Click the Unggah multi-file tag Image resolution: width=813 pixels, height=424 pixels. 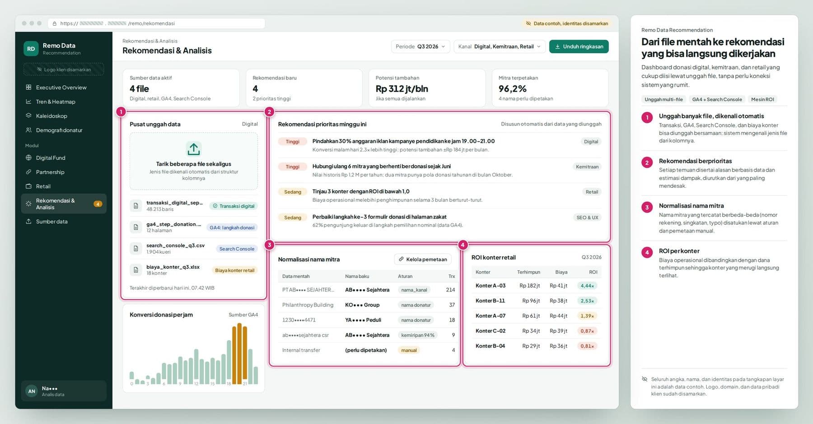(663, 99)
